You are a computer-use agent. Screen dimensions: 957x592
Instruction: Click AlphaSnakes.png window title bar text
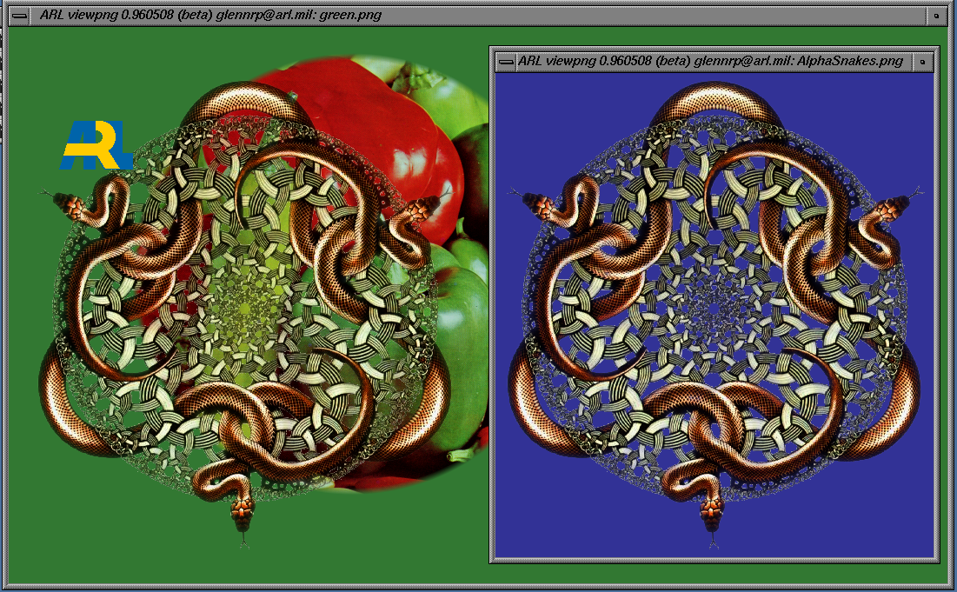point(710,61)
